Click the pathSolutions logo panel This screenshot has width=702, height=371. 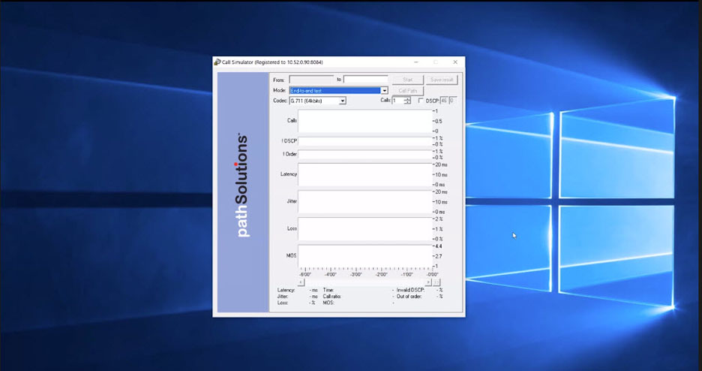[x=243, y=192]
